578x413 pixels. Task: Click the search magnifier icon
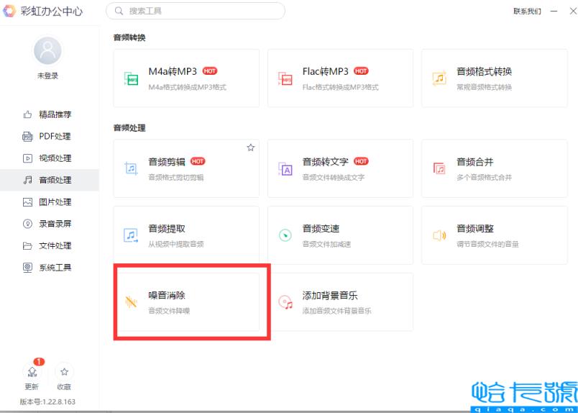click(119, 11)
